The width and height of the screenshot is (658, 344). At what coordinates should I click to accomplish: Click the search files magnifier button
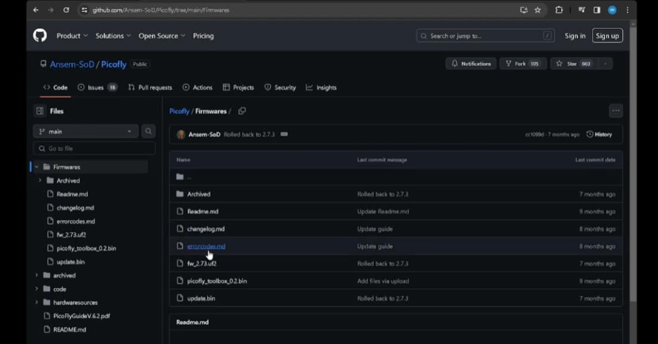coord(148,132)
